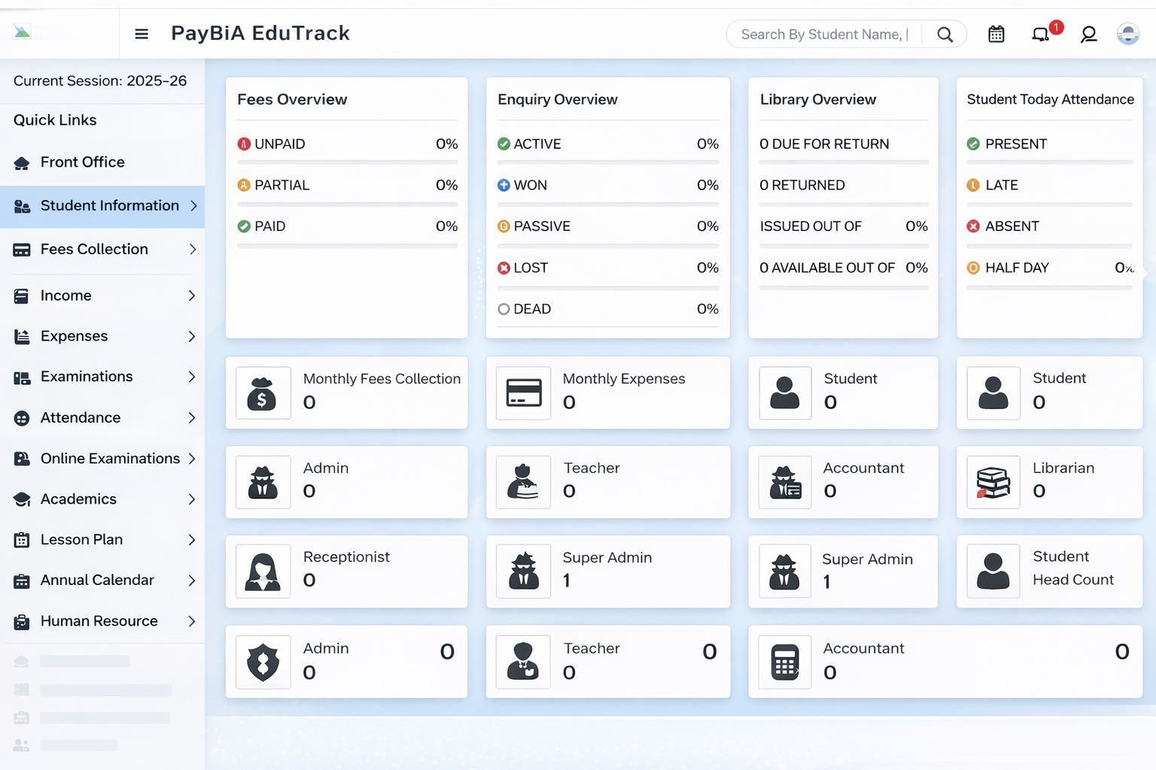Viewport: 1156px width, 770px height.
Task: Expand the Fees Collection section
Action: point(93,249)
